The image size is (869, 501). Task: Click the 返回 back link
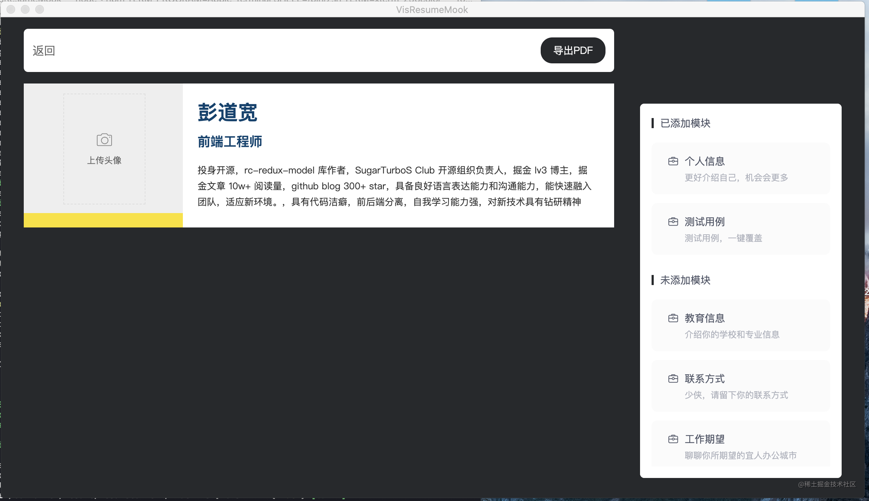(x=44, y=51)
